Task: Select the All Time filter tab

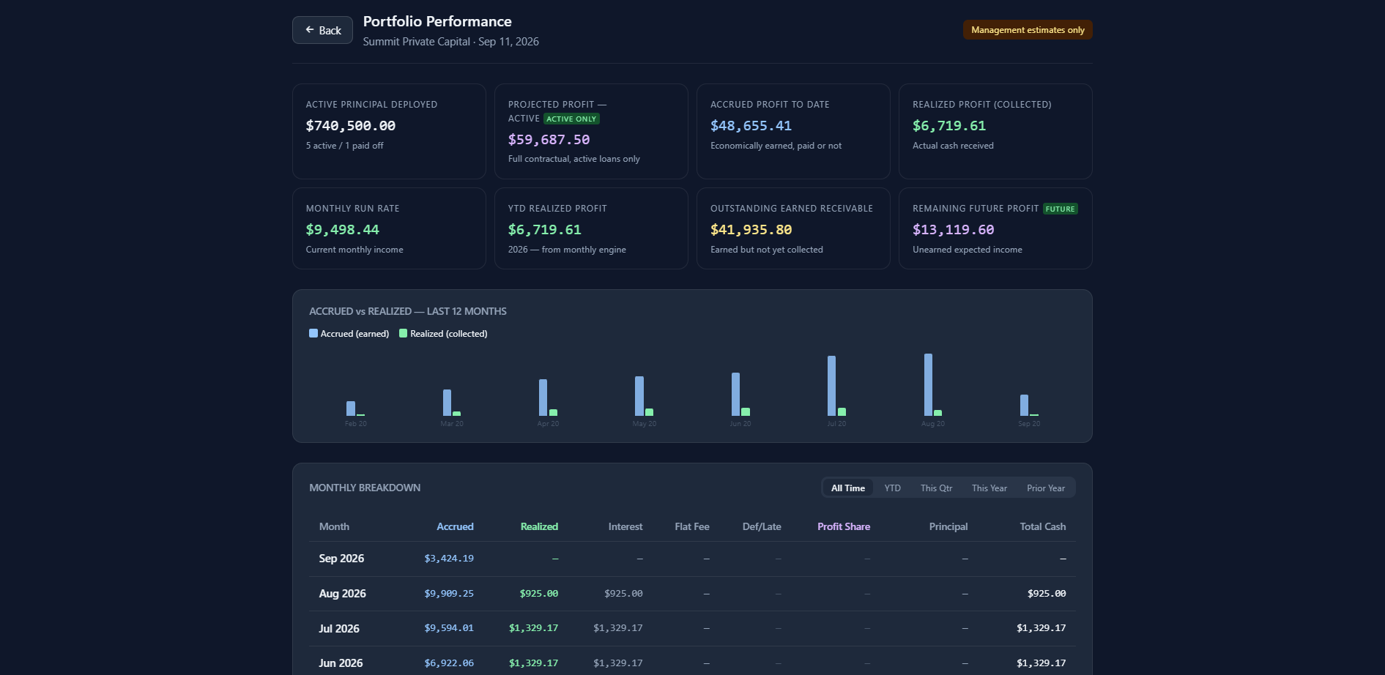Action: click(x=847, y=488)
